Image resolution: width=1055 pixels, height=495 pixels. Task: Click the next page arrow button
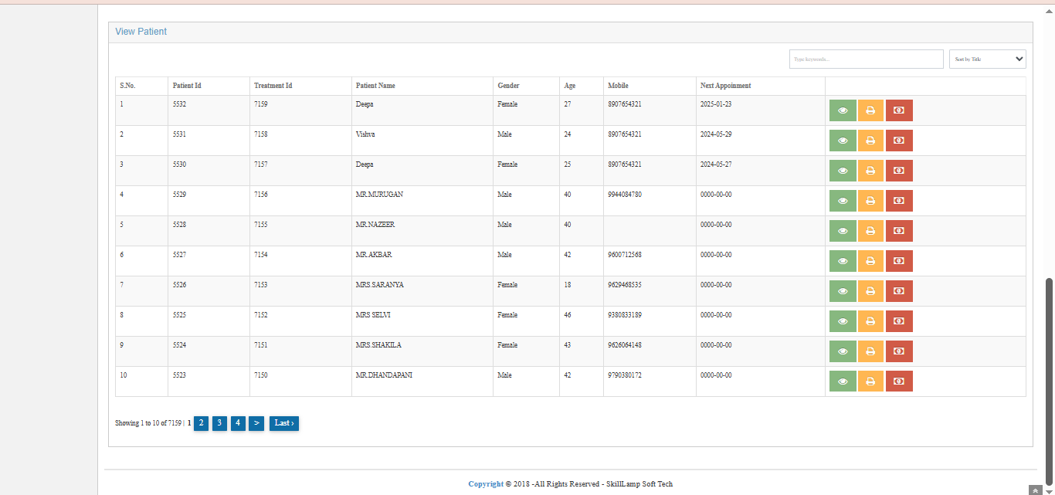(x=256, y=423)
